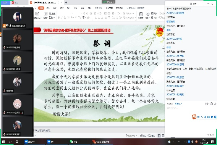
Task: Open the 审阅 (Review) ribbon tab
Action: pyautogui.click(x=83, y=8)
